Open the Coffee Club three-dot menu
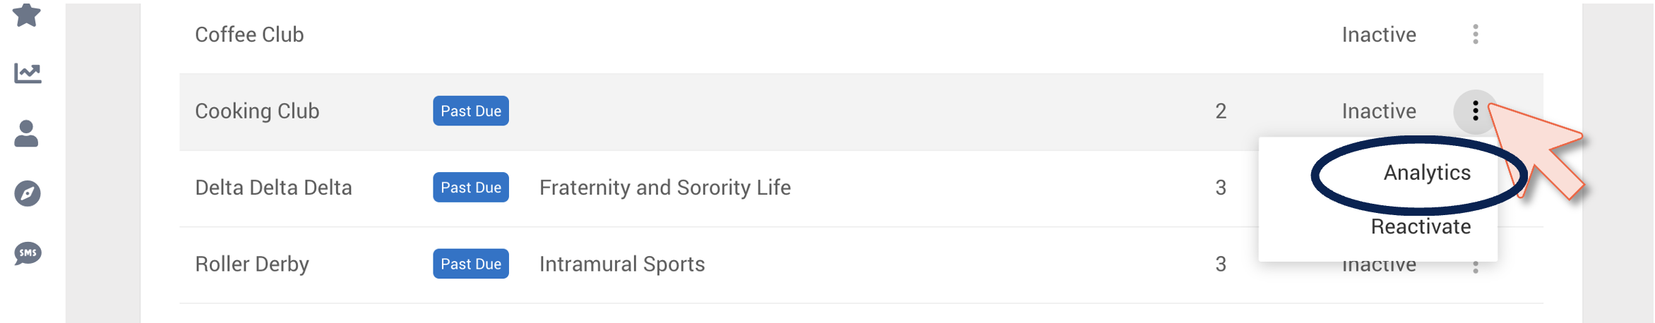1655x323 pixels. [x=1476, y=35]
